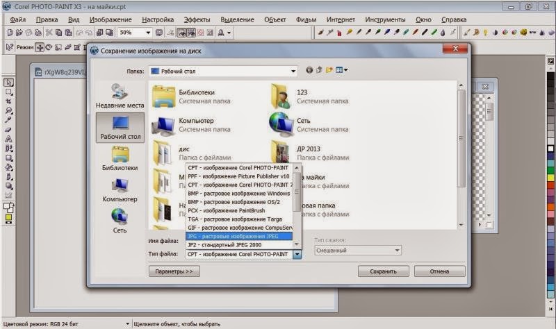Screen dimensions: 556x329
Task: Click the Import icon left of zoom box
Action: (99, 33)
